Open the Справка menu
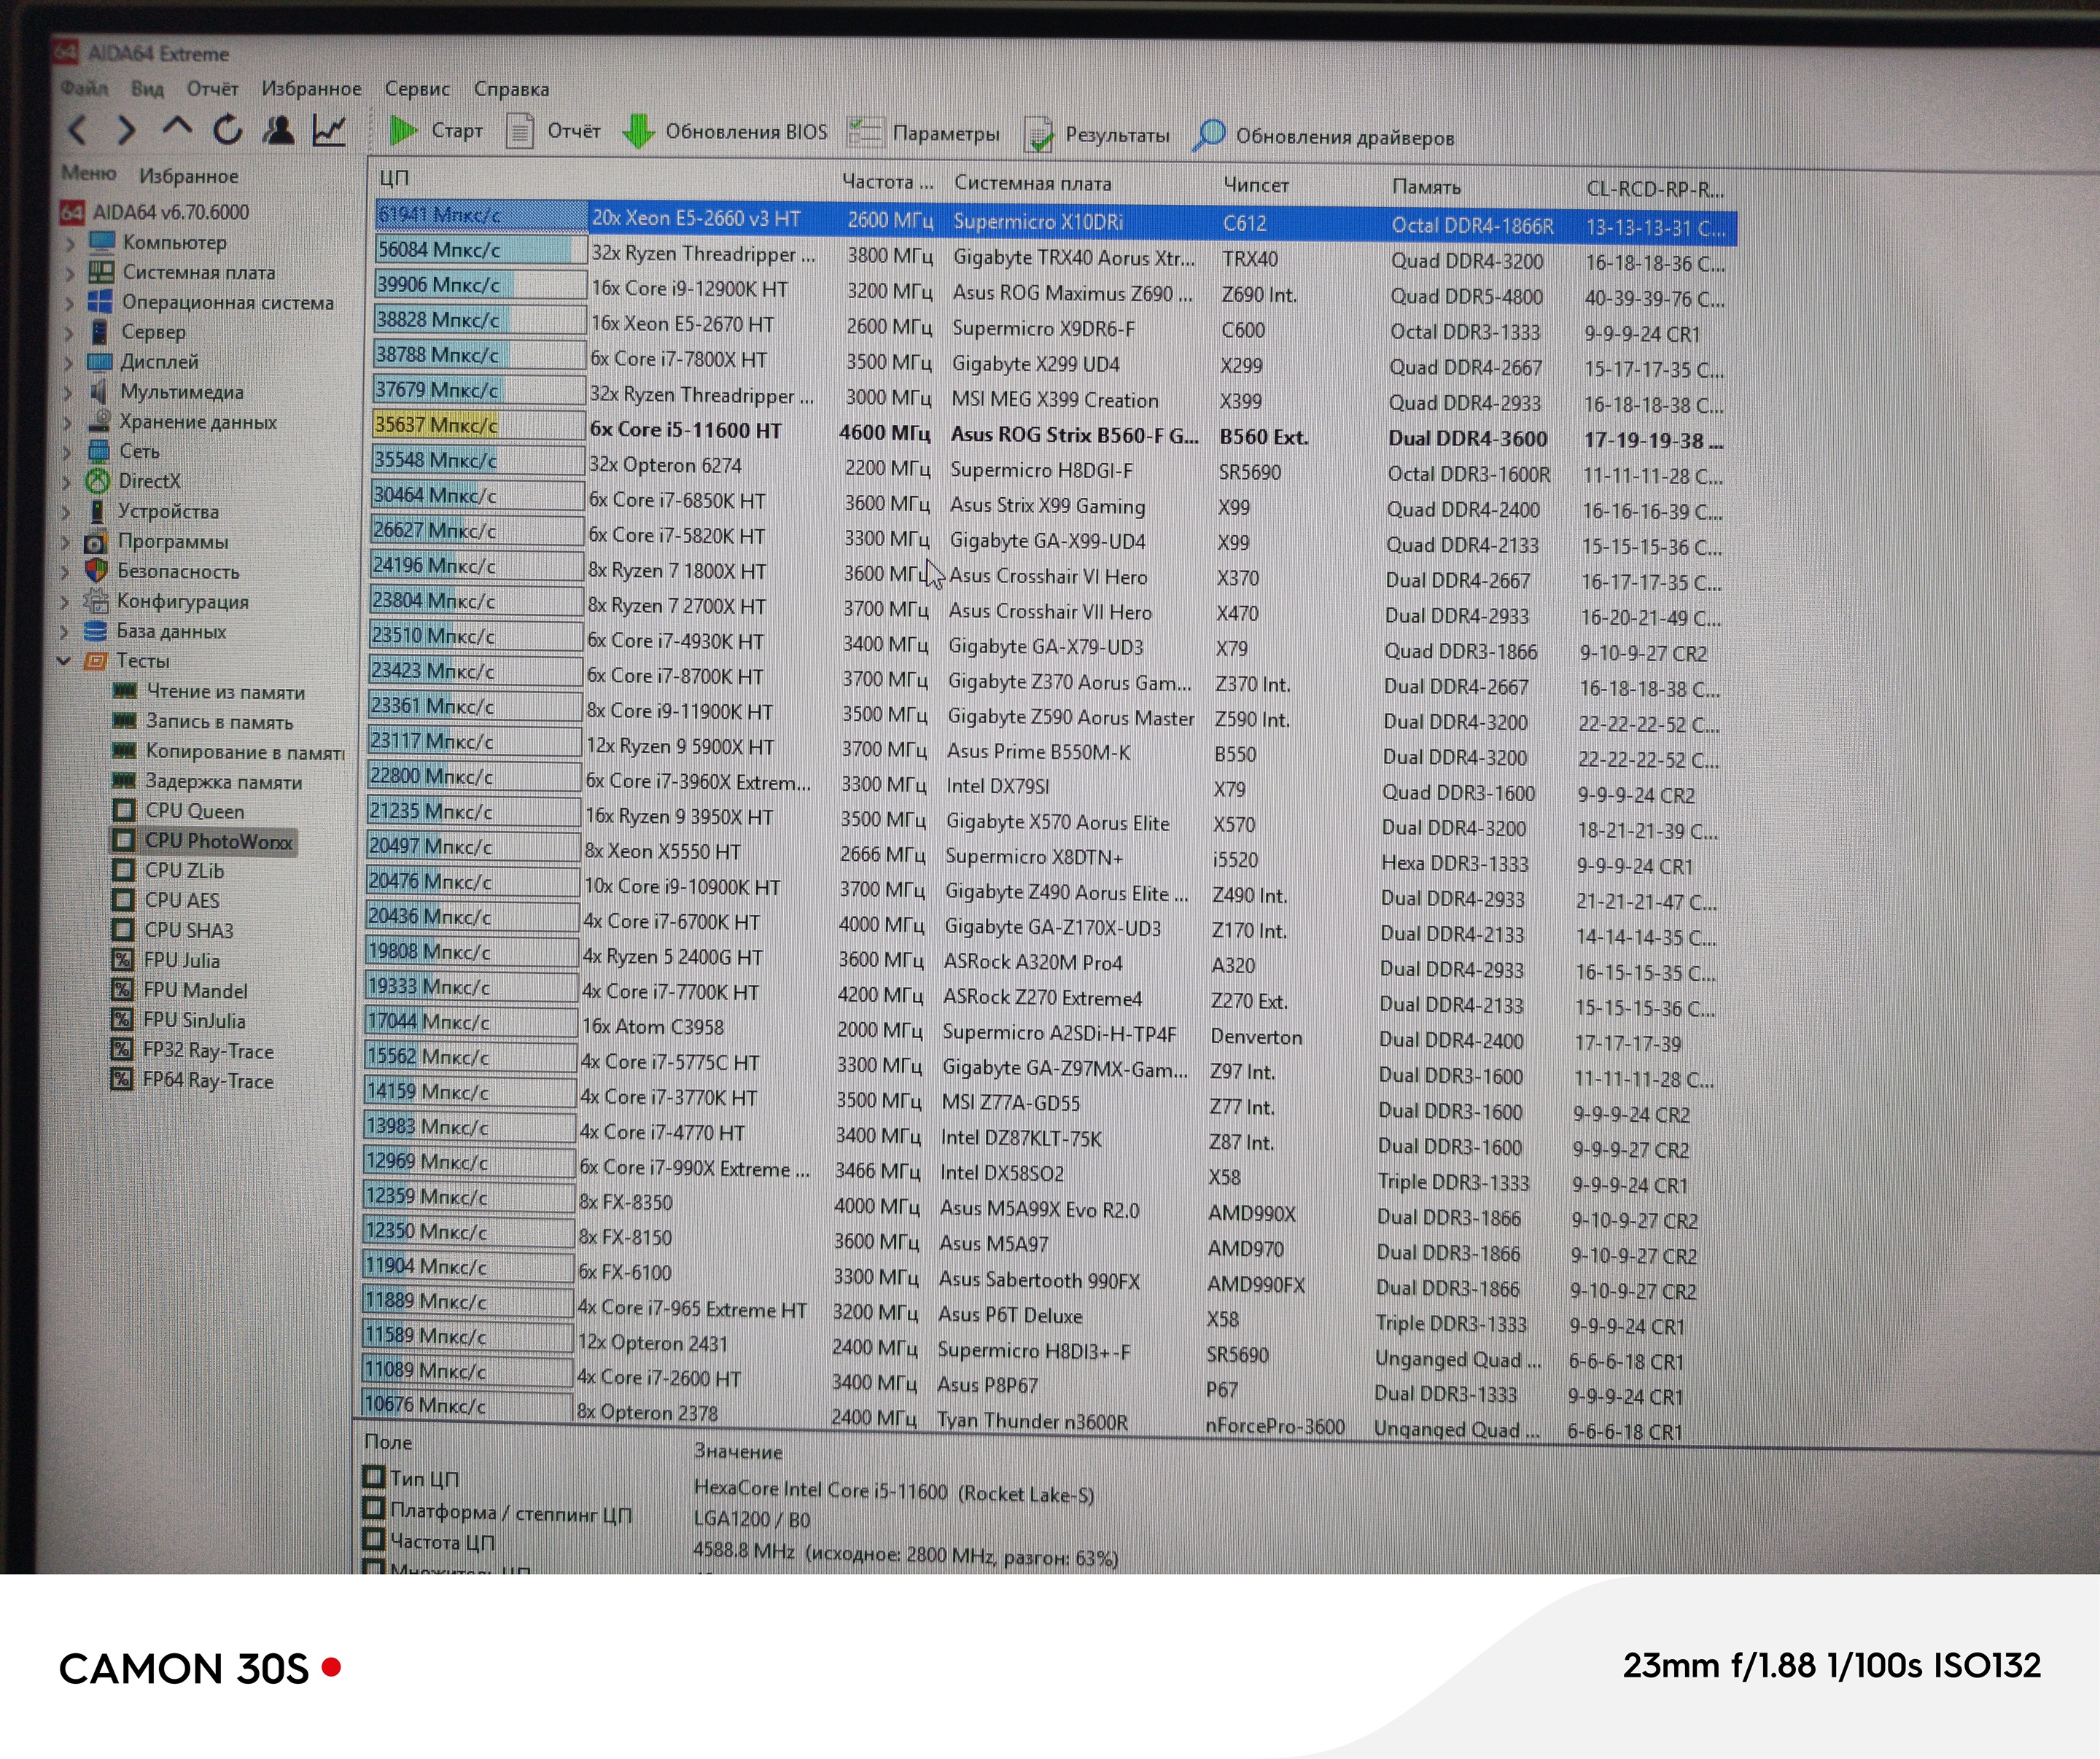 click(x=511, y=89)
